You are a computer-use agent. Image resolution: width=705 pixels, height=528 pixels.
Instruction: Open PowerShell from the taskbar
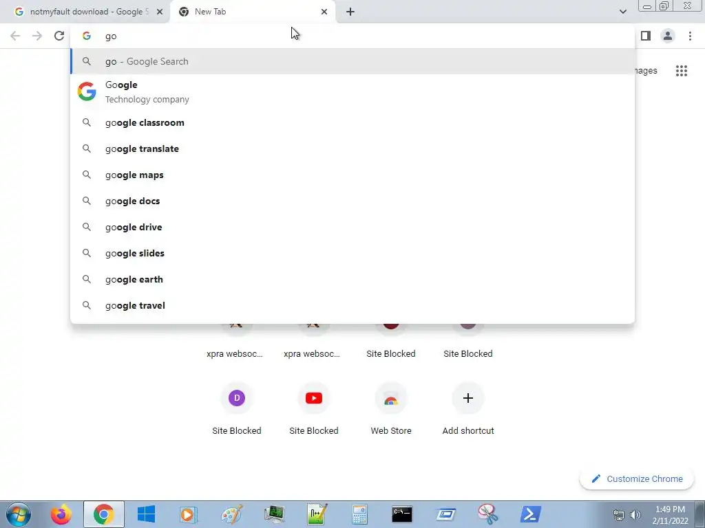coord(531,514)
